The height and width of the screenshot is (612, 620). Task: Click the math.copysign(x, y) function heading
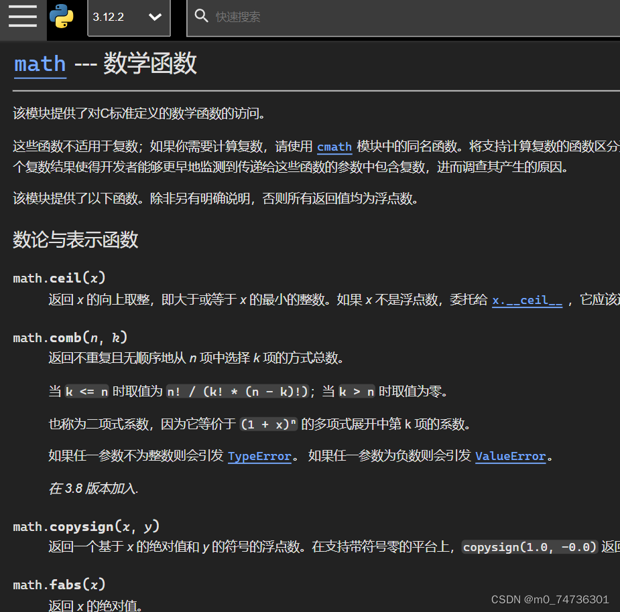pos(80,526)
